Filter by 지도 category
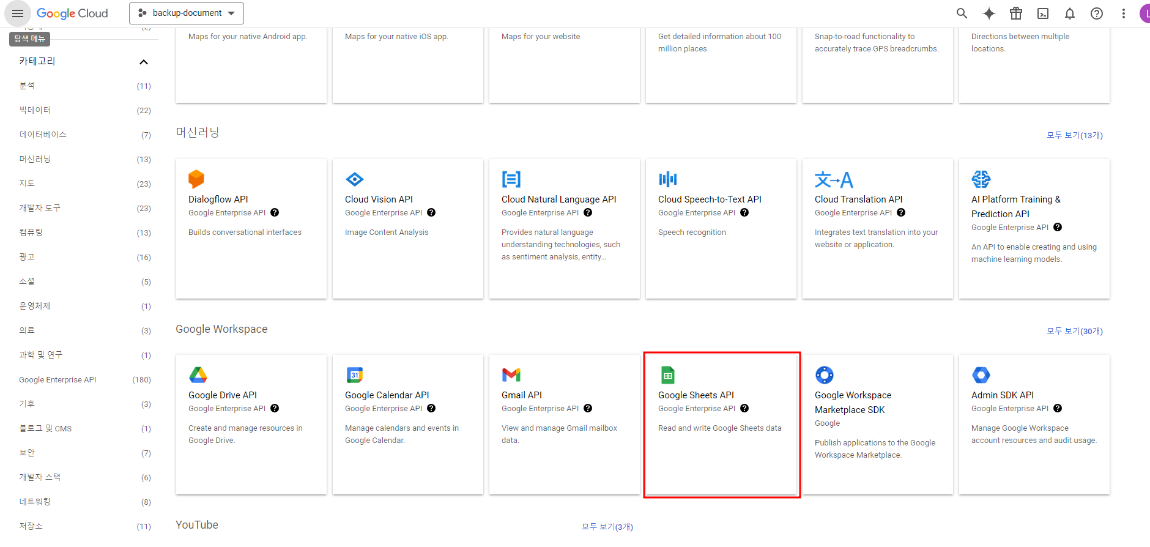 (x=85, y=184)
